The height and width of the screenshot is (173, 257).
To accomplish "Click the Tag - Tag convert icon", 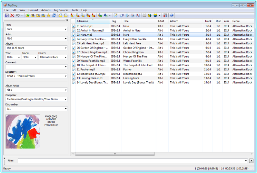I will point(94,15).
